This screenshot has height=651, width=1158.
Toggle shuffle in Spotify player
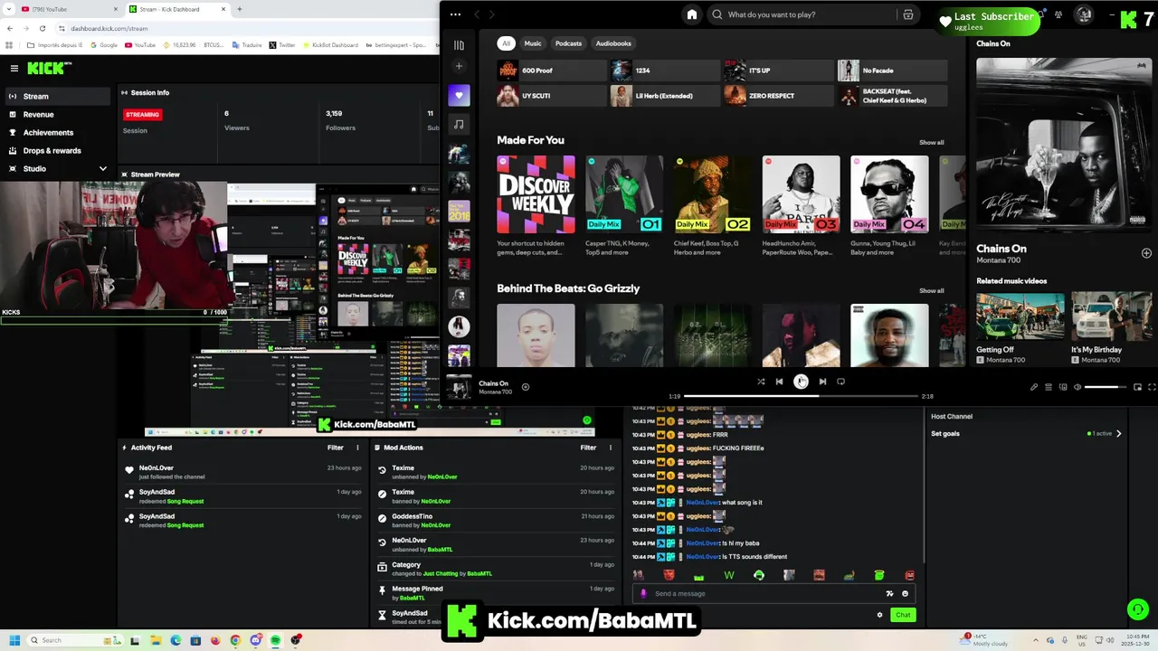(x=761, y=382)
